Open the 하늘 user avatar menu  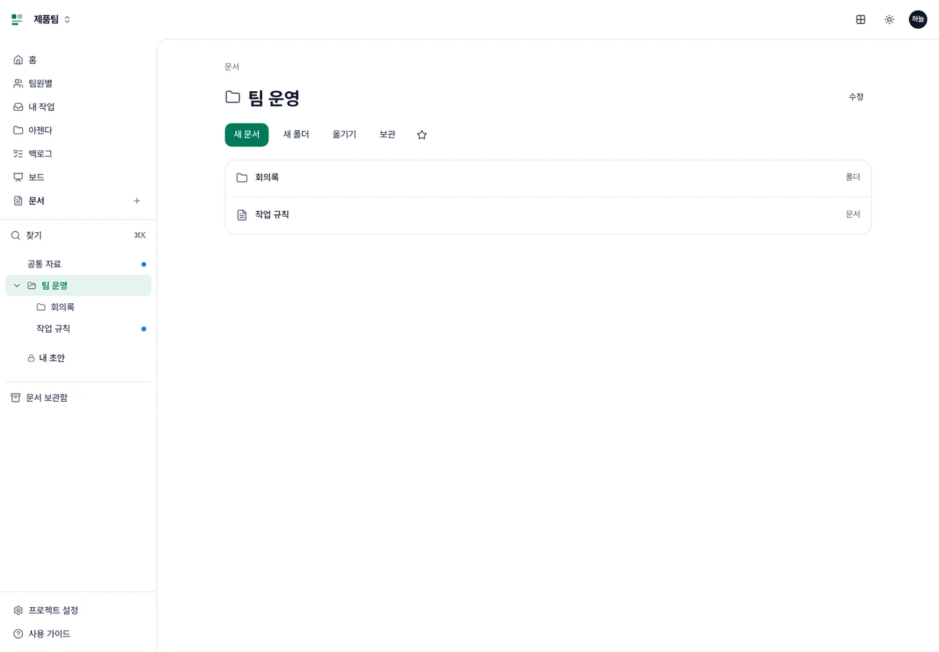point(918,19)
